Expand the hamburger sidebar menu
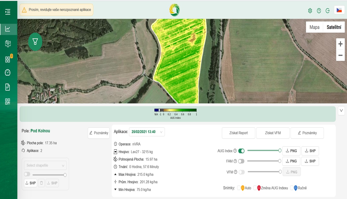Image resolution: width=347 pixels, height=199 pixels. tap(8, 12)
